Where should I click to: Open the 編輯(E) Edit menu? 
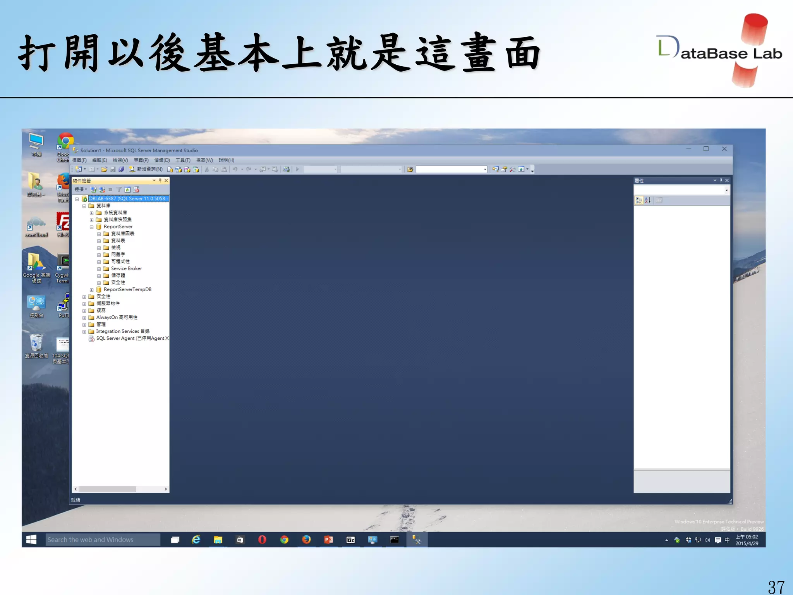coord(100,160)
